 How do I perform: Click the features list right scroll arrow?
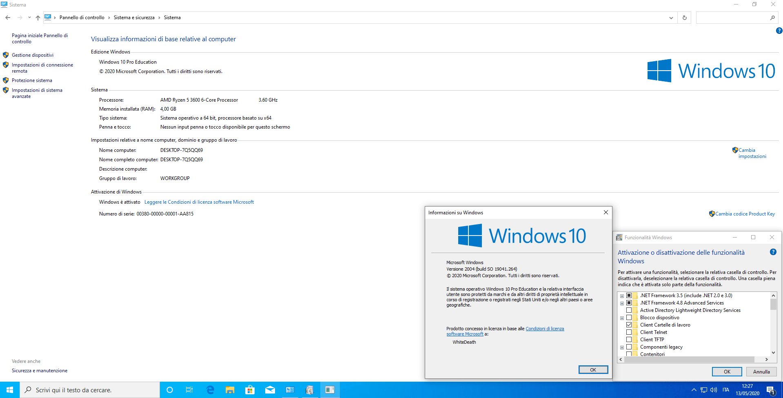[x=767, y=359]
